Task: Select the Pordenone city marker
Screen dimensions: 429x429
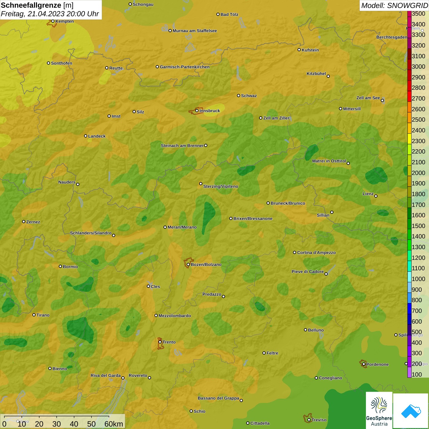Action: pos(364,364)
